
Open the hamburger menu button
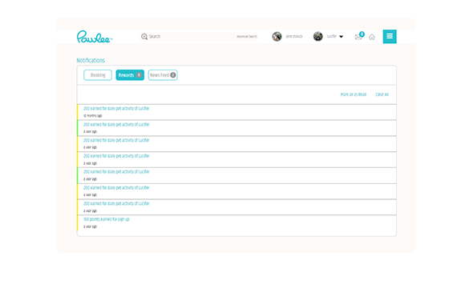(x=390, y=37)
